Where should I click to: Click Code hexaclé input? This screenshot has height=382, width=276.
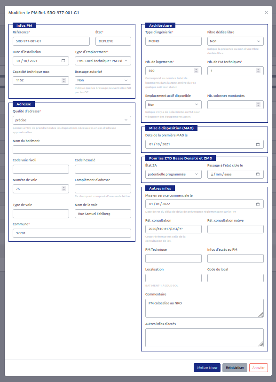[103, 169]
